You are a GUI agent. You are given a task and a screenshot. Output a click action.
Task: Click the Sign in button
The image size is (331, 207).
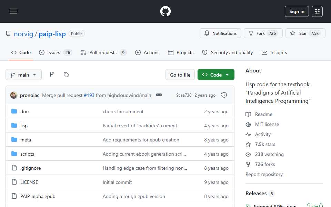point(297,11)
